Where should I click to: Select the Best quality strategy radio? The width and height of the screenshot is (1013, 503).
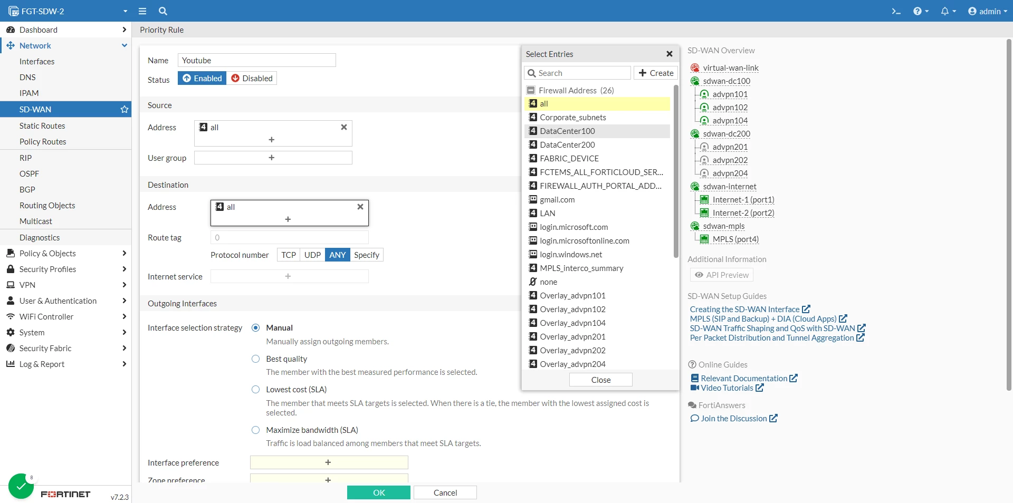pos(256,359)
